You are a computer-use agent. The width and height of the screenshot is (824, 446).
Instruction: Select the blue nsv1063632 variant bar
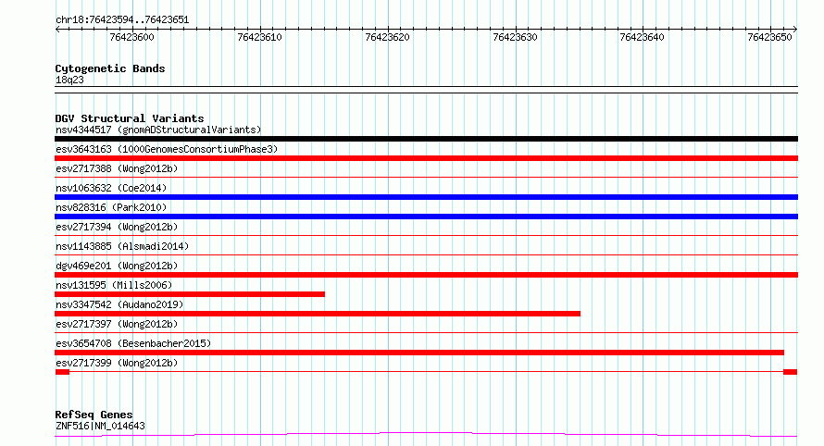coord(426,197)
